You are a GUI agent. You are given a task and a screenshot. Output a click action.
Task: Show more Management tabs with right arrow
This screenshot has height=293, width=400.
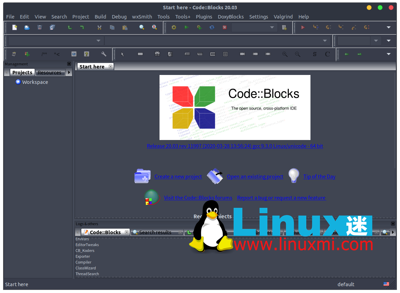coord(69,73)
